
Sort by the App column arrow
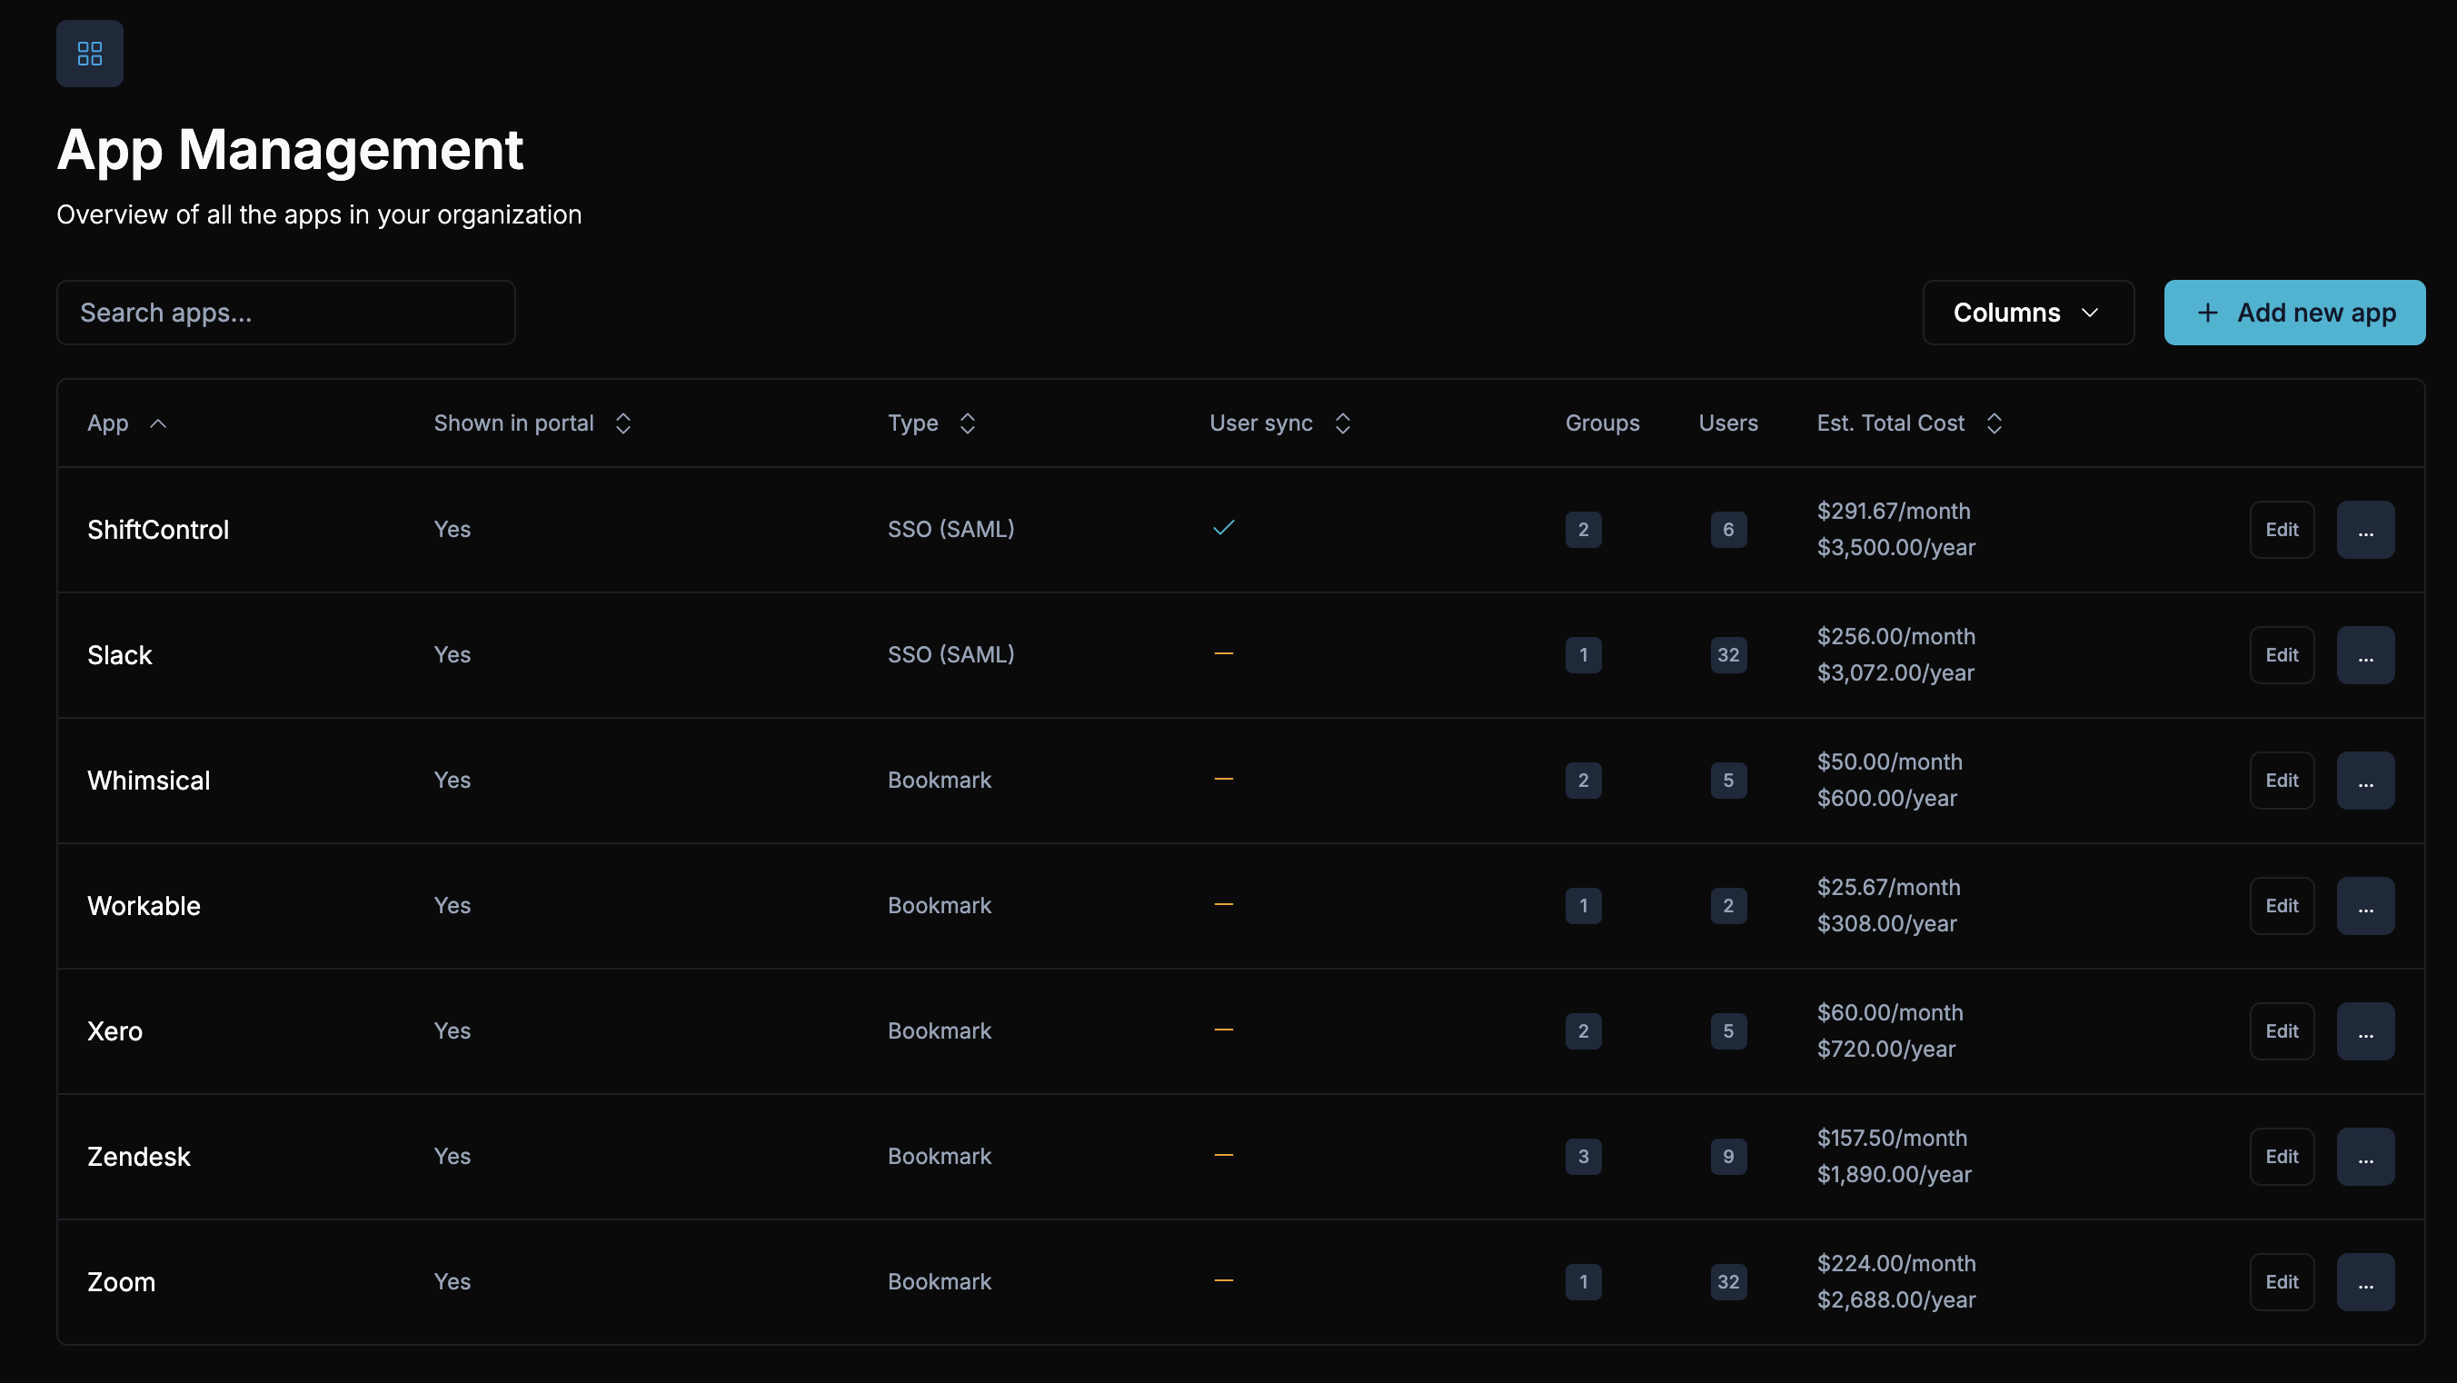(158, 423)
